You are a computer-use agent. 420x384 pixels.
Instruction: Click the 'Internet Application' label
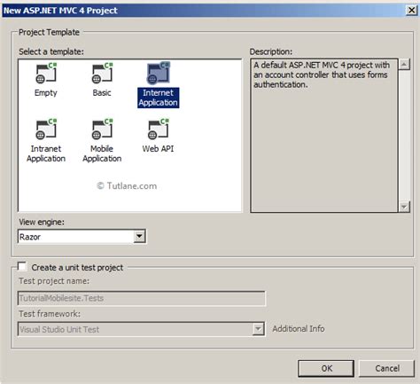click(158, 98)
